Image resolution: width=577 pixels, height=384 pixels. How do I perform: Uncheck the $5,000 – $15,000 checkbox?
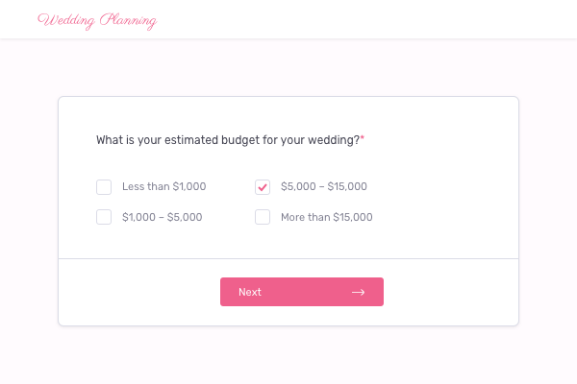point(263,187)
